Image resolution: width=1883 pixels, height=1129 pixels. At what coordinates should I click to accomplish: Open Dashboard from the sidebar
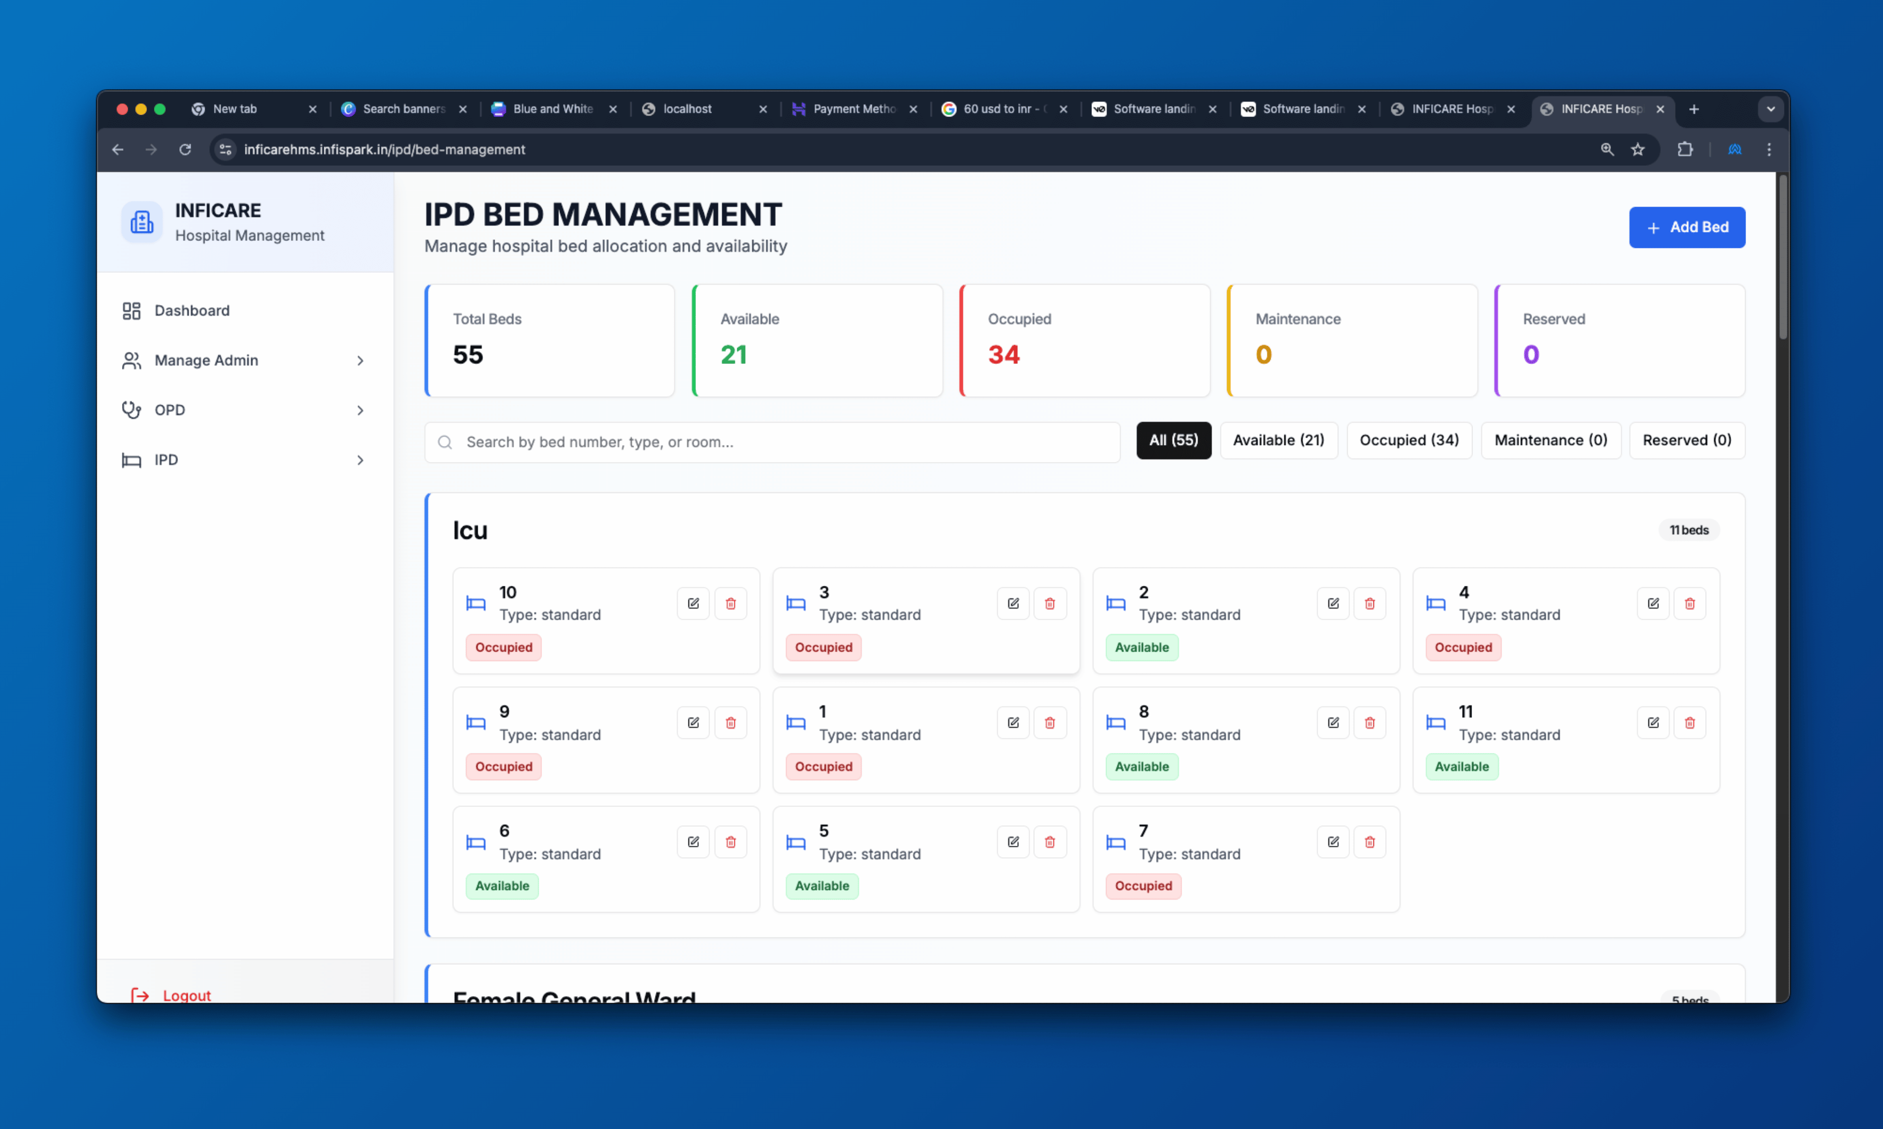click(192, 311)
